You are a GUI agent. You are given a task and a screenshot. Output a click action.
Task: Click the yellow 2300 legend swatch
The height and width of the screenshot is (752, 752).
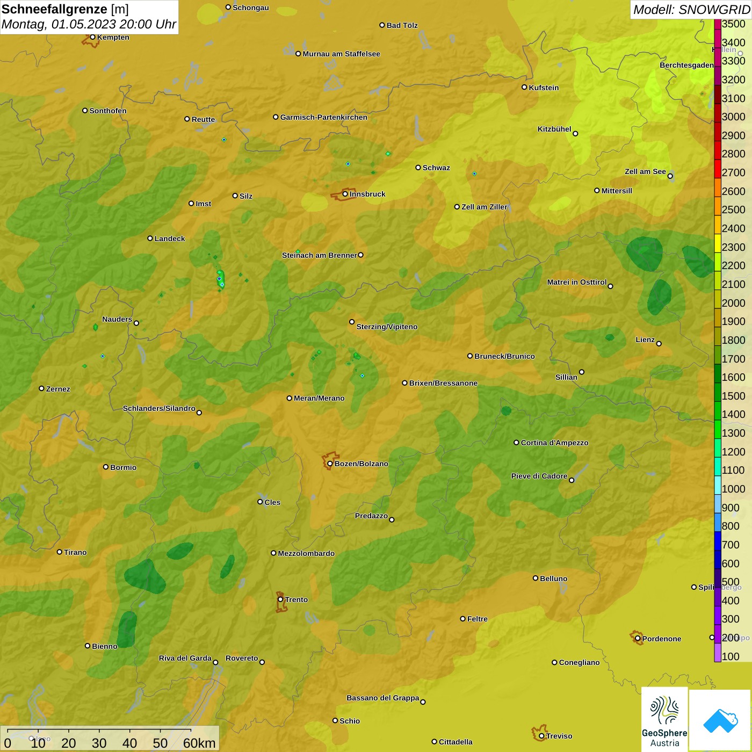(718, 243)
